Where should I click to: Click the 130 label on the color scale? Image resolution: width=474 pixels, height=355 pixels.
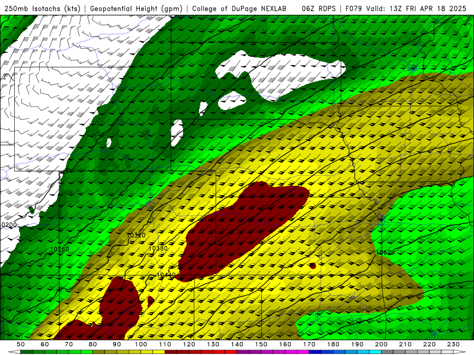(213, 344)
